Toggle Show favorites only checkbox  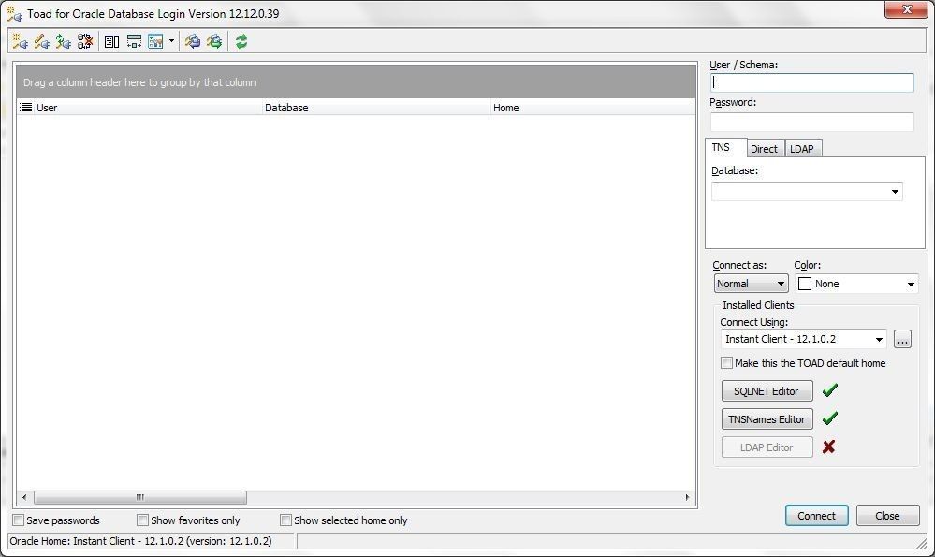coord(142,520)
